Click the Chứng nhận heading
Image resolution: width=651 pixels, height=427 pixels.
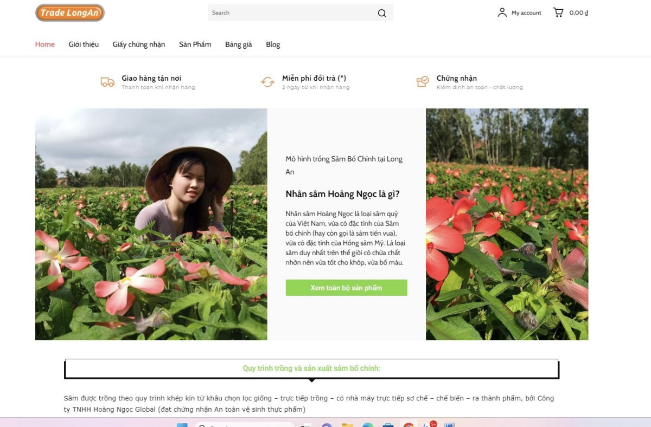457,78
